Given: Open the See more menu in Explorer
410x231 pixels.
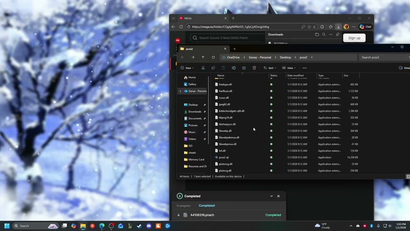Looking at the screenshot, I should 304,68.
